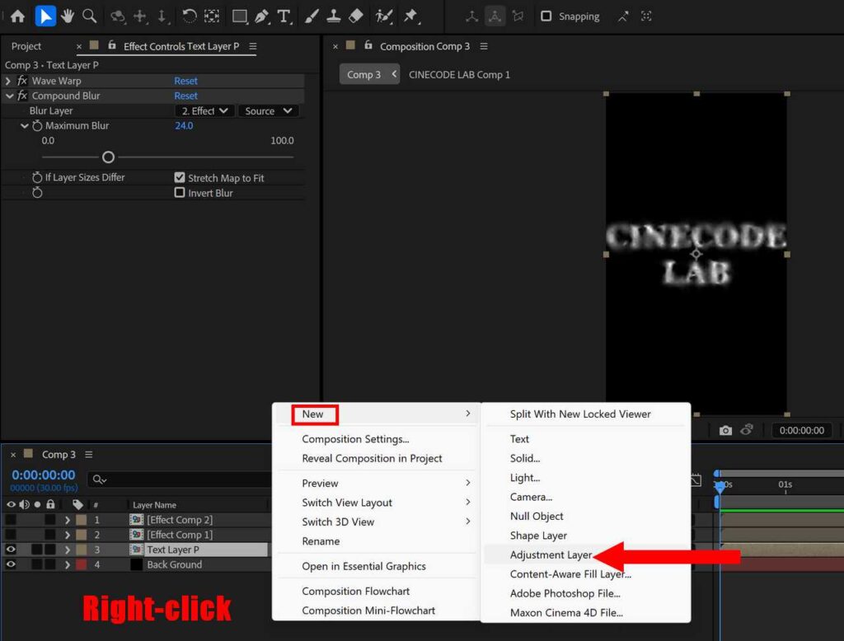This screenshot has height=641, width=844.
Task: Select the Orbit camera tool
Action: point(117,16)
